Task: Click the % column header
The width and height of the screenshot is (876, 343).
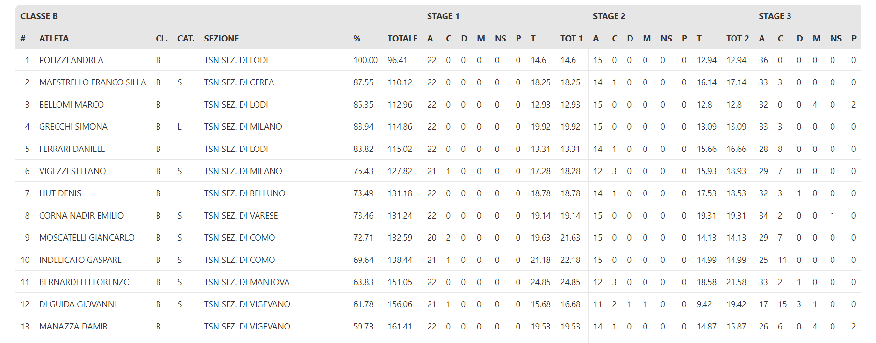Action: (357, 39)
